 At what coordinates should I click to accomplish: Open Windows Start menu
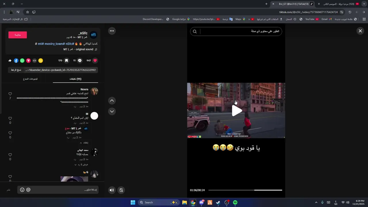(x=133, y=202)
